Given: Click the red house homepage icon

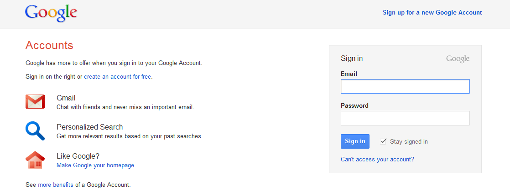Looking at the screenshot, I should click(35, 160).
